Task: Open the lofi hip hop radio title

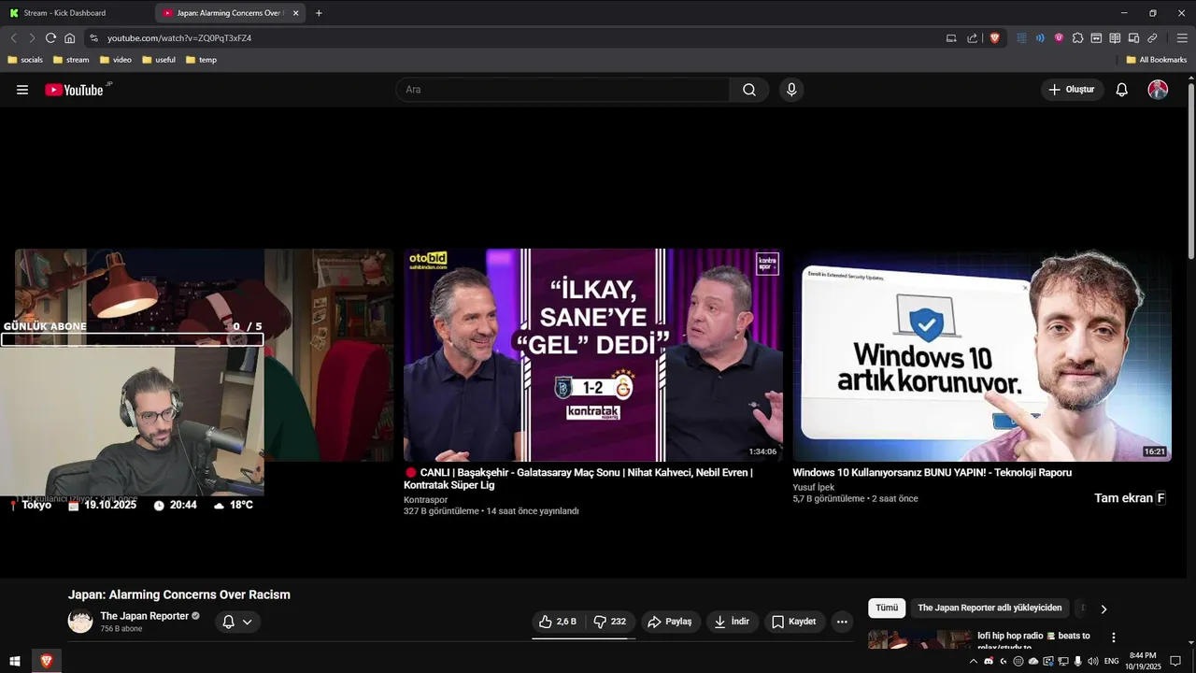Action: click(x=1033, y=641)
